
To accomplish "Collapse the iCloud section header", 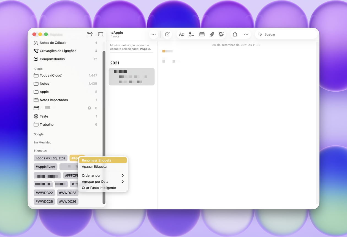I will (38, 69).
